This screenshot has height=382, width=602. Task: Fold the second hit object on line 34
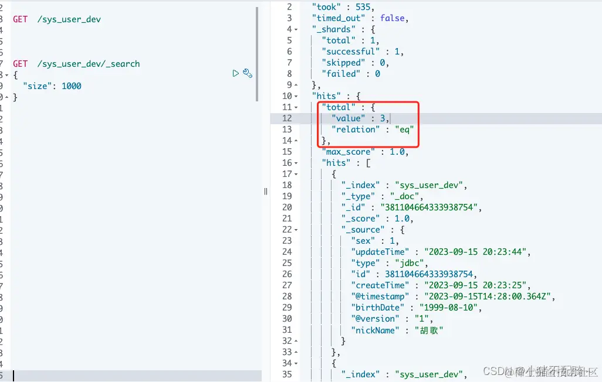[296, 363]
